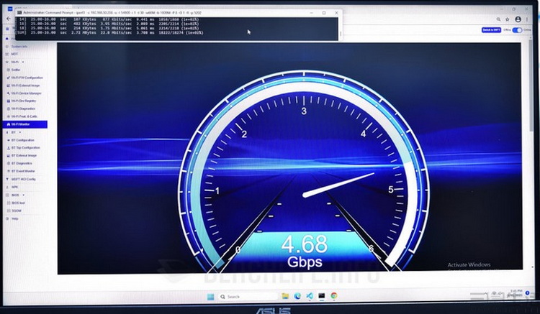
Task: Select the Wi-Fi Monitor menu item
Action: tap(25, 124)
